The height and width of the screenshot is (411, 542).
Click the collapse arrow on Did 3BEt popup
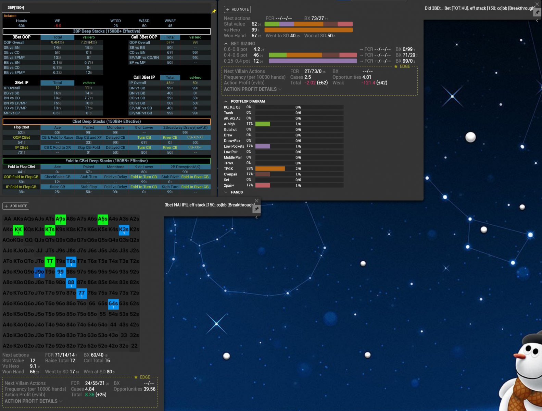pos(537,21)
